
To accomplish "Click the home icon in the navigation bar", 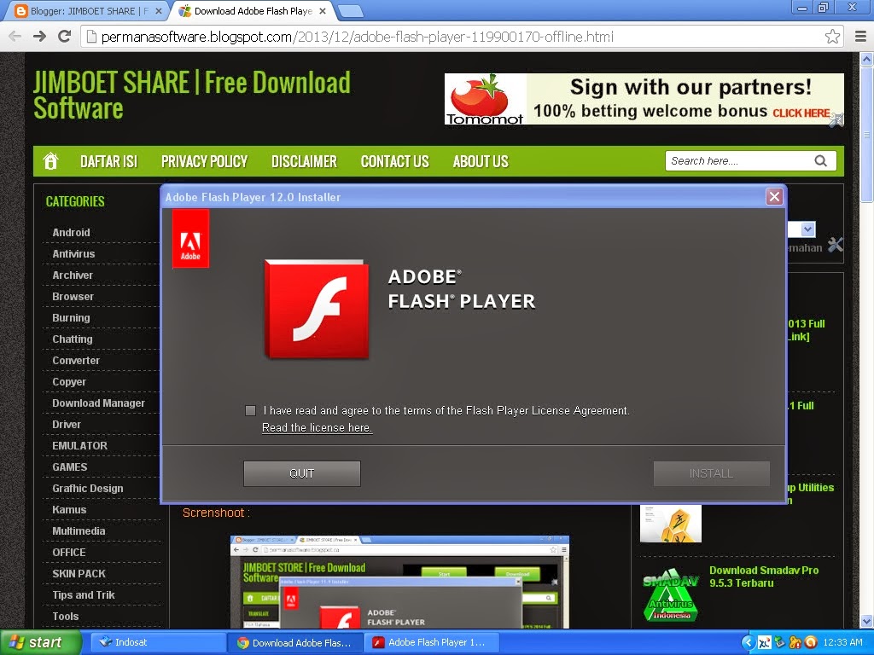I will click(x=50, y=160).
